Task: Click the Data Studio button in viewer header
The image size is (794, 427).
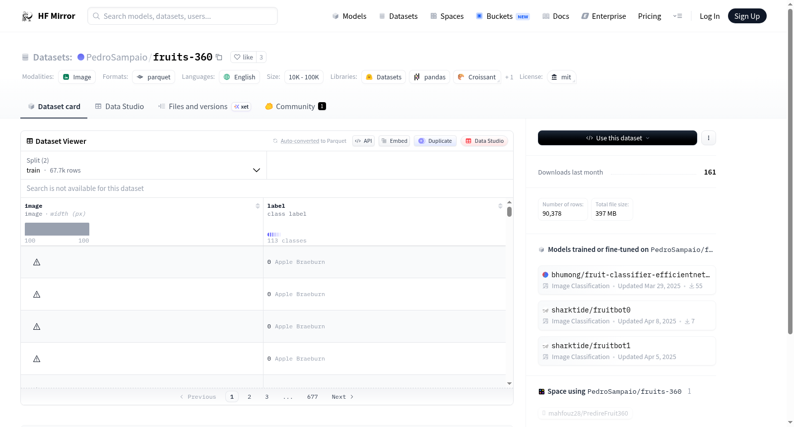Action: [x=484, y=141]
